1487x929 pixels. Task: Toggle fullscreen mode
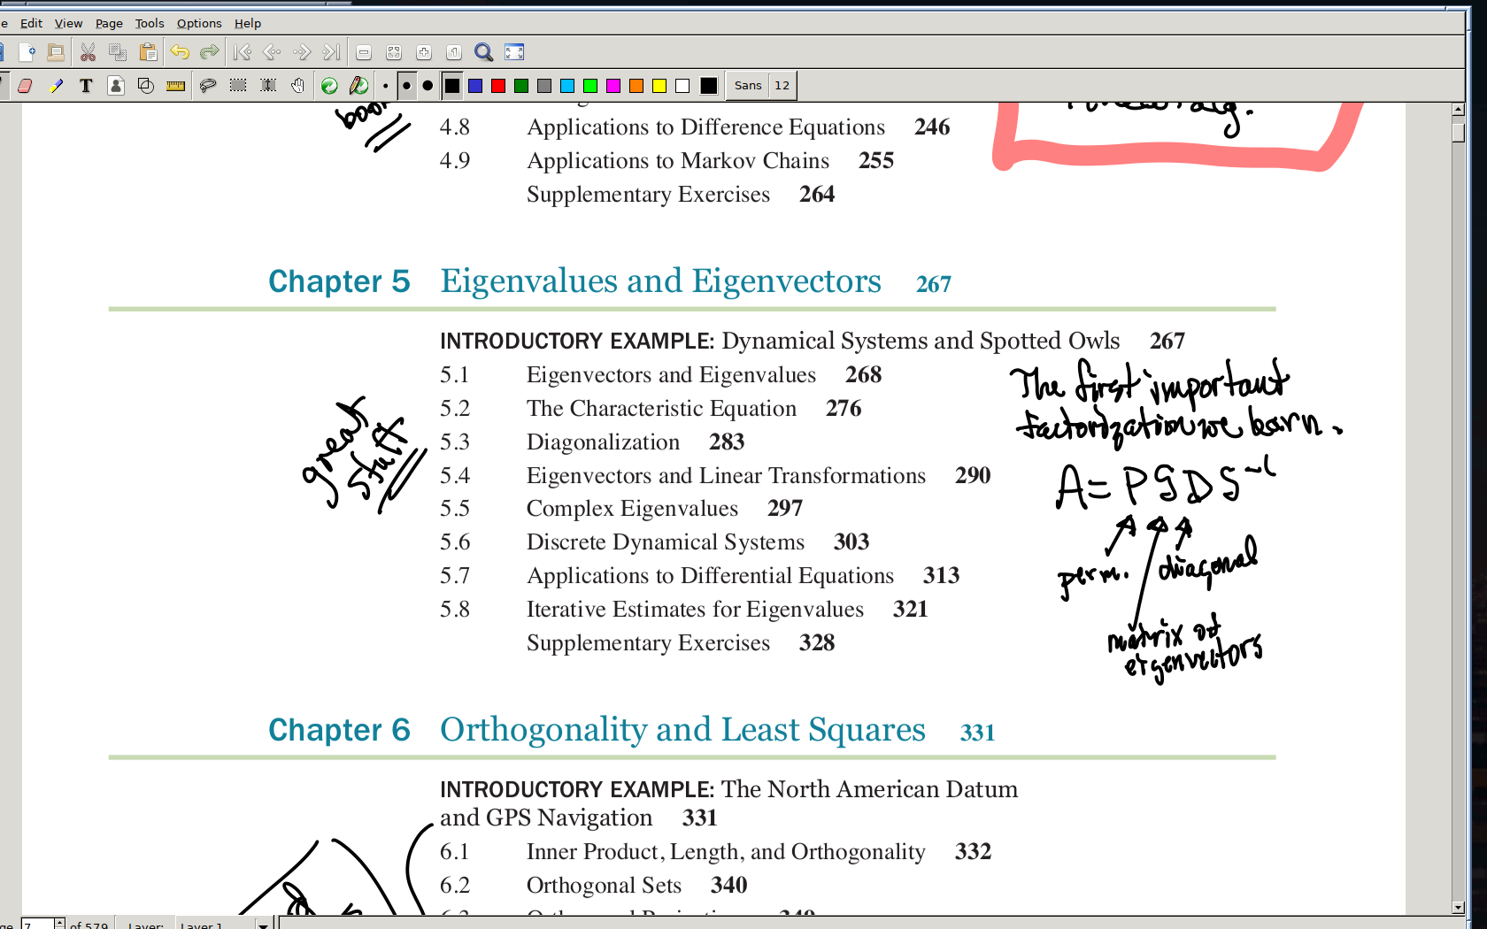514,52
